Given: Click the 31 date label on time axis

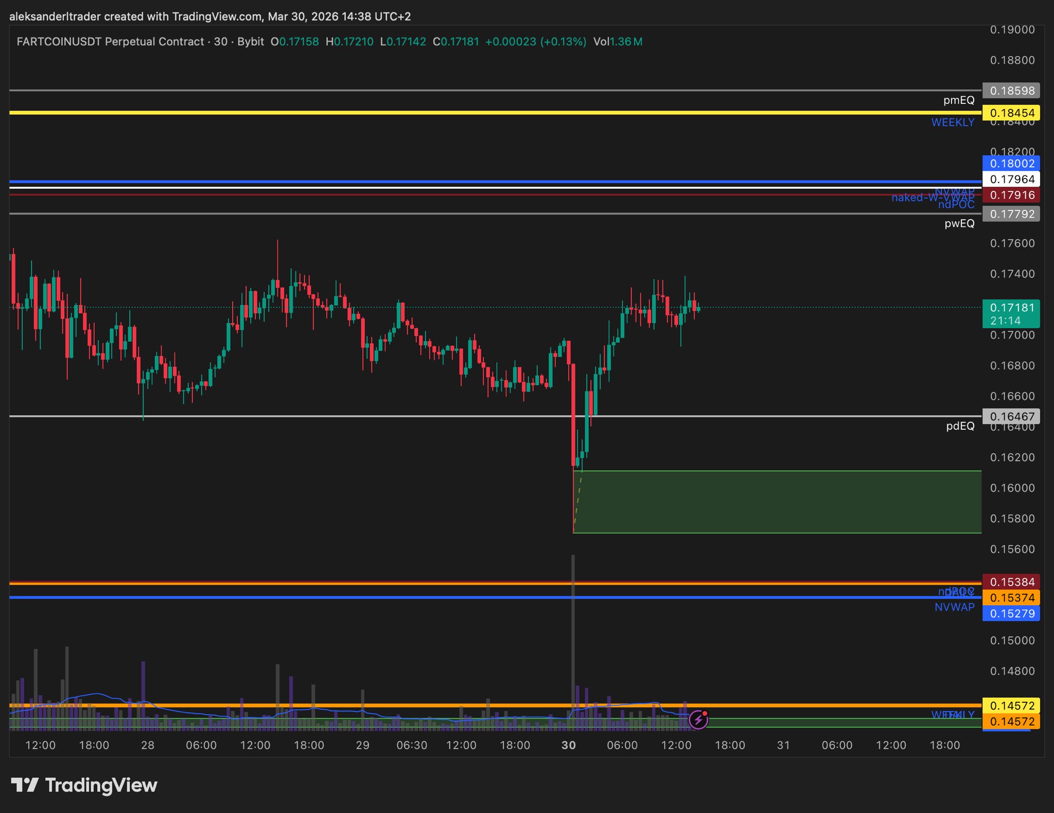Looking at the screenshot, I should point(783,745).
